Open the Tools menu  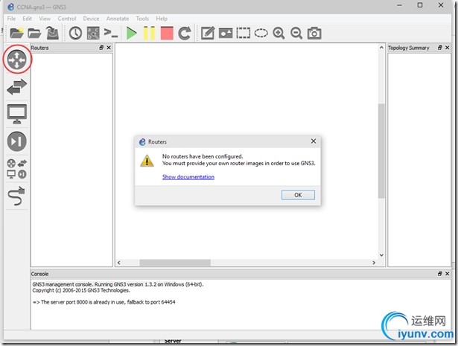tap(142, 19)
